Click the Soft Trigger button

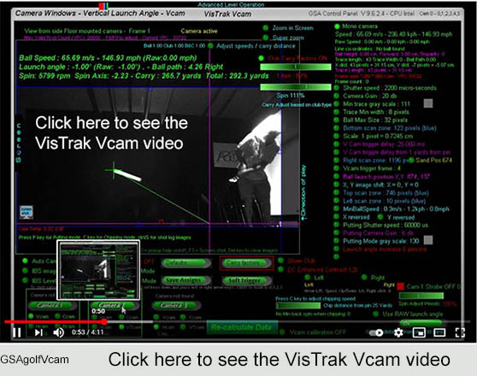coord(246,280)
